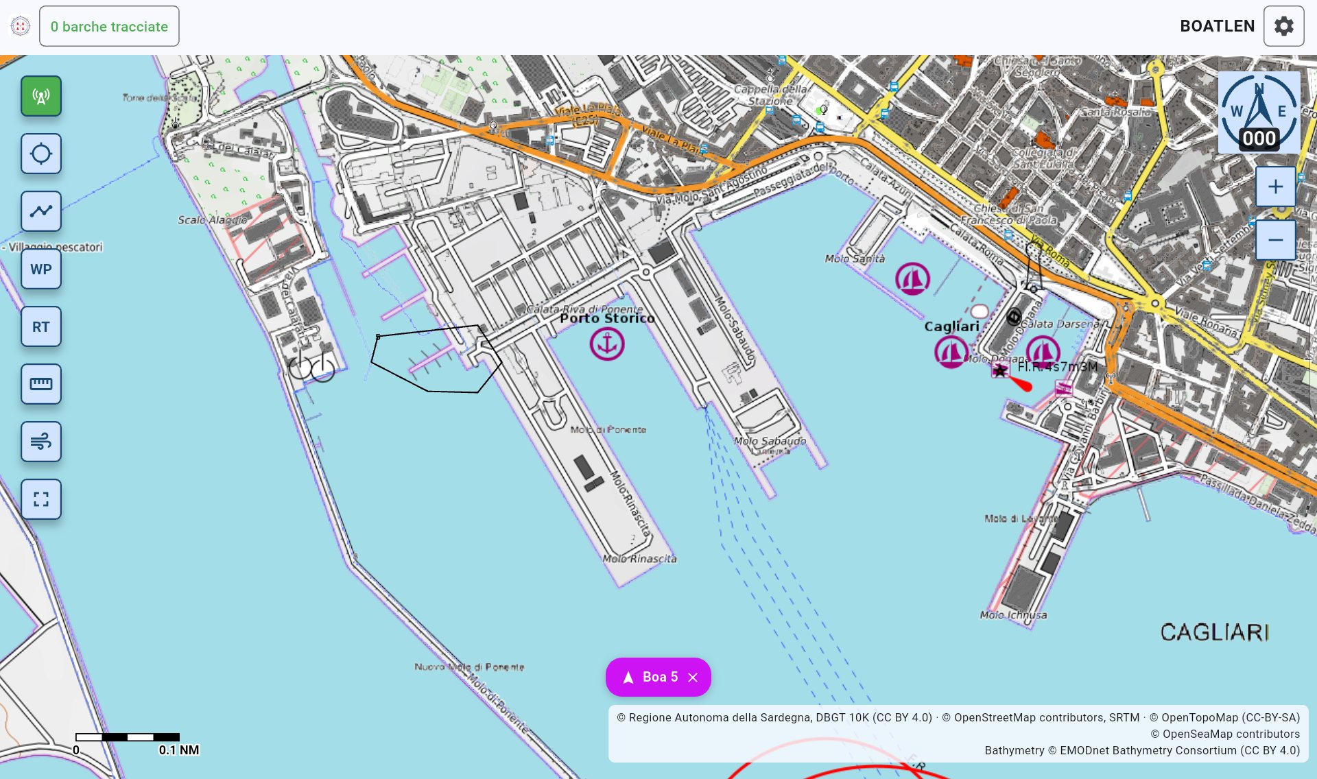The image size is (1317, 779).
Task: Click the BOATLEN title text
Action: (1217, 26)
